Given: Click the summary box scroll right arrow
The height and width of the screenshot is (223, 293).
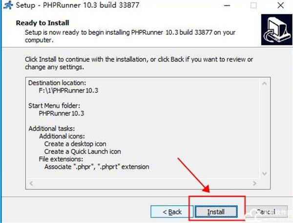Looking at the screenshot, I should (x=254, y=183).
